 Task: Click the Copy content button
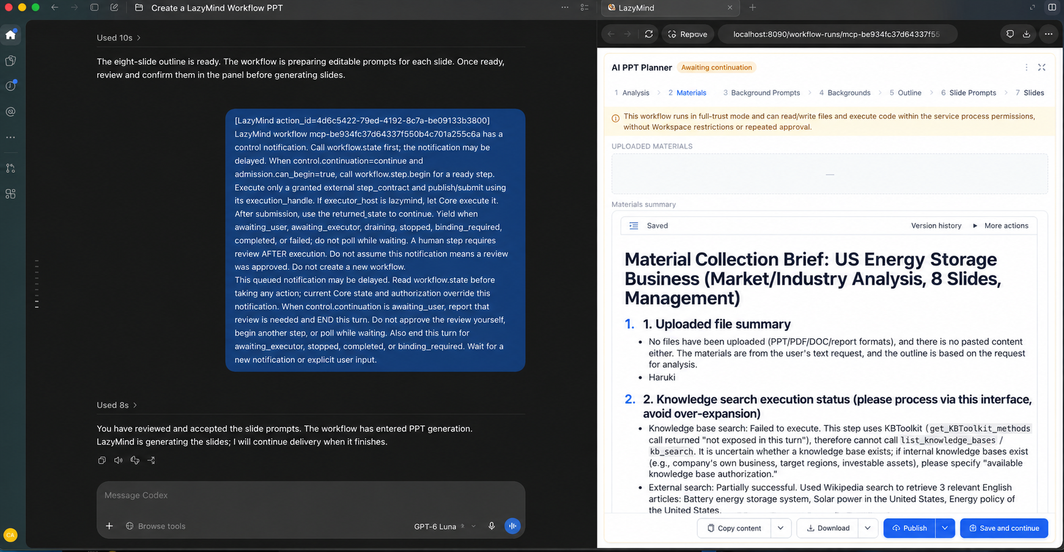pos(734,528)
